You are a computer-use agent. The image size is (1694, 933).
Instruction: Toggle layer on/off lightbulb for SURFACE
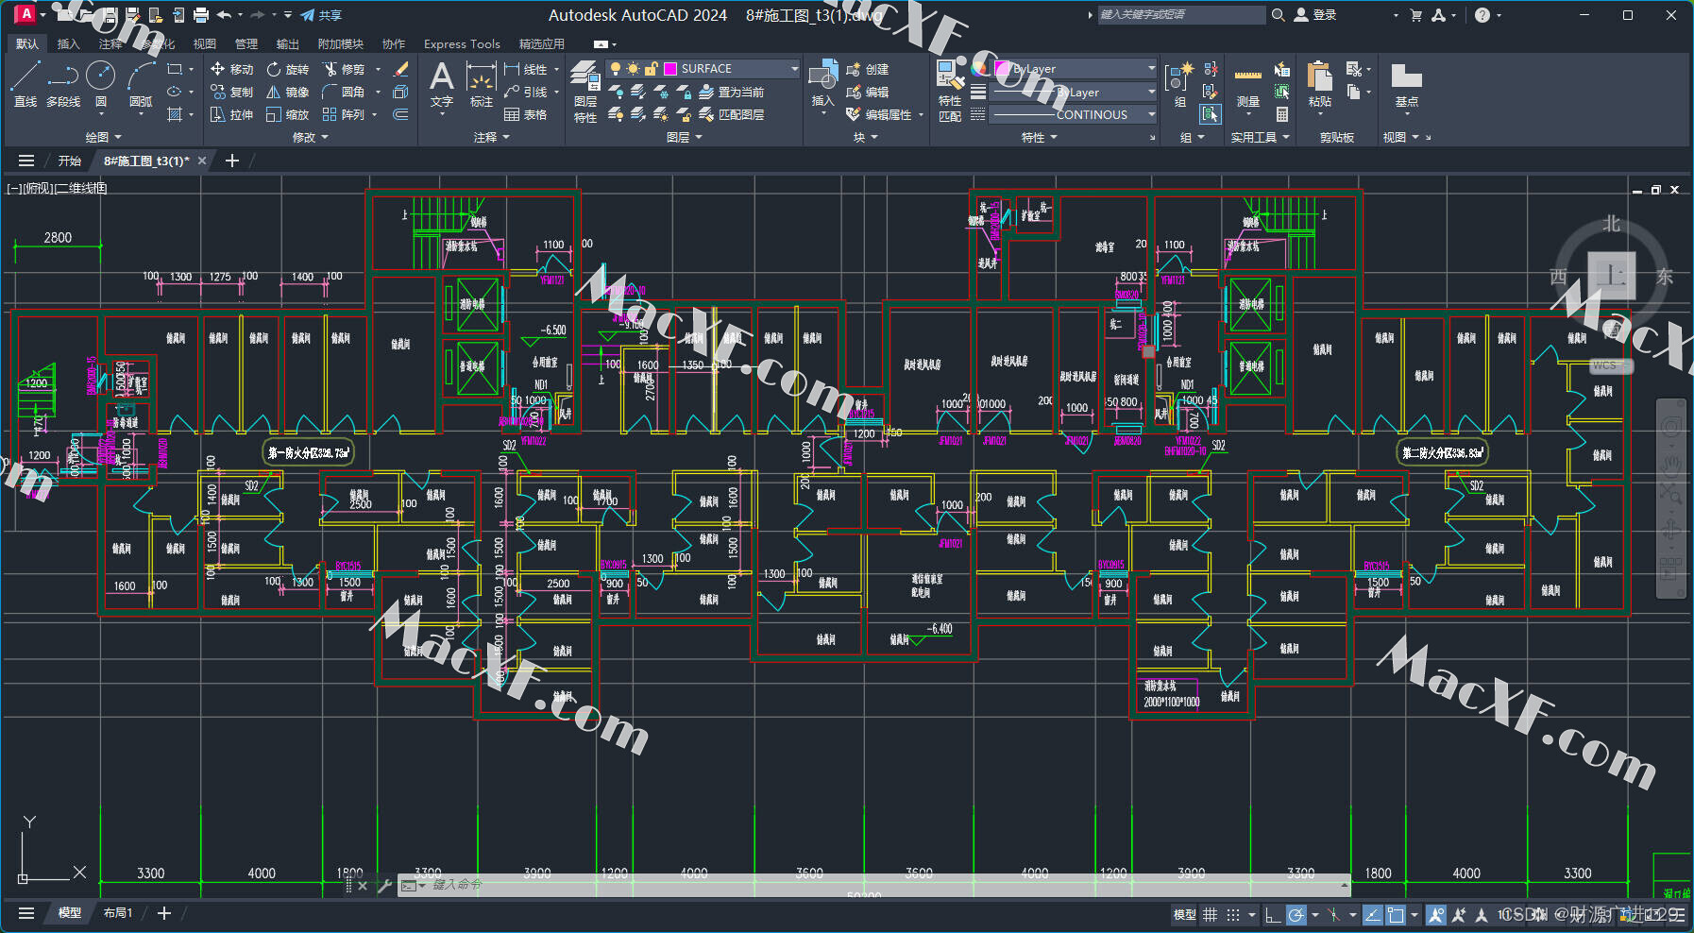(x=616, y=69)
